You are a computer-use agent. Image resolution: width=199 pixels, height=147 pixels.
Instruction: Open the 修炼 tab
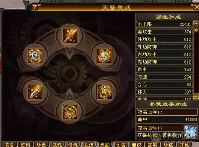pyautogui.click(x=73, y=145)
